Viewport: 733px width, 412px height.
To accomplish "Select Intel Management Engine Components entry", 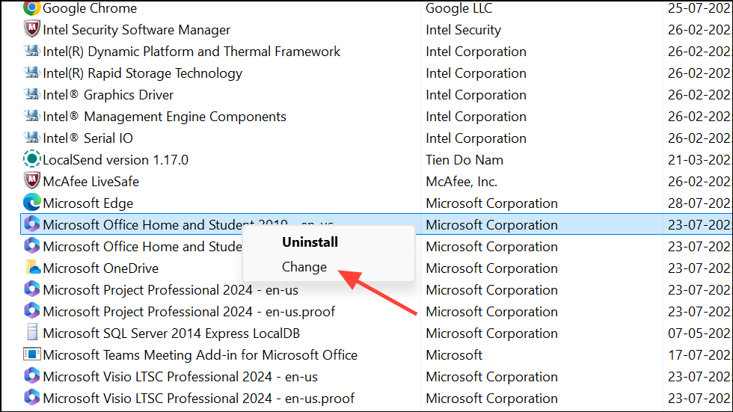I will 165,117.
